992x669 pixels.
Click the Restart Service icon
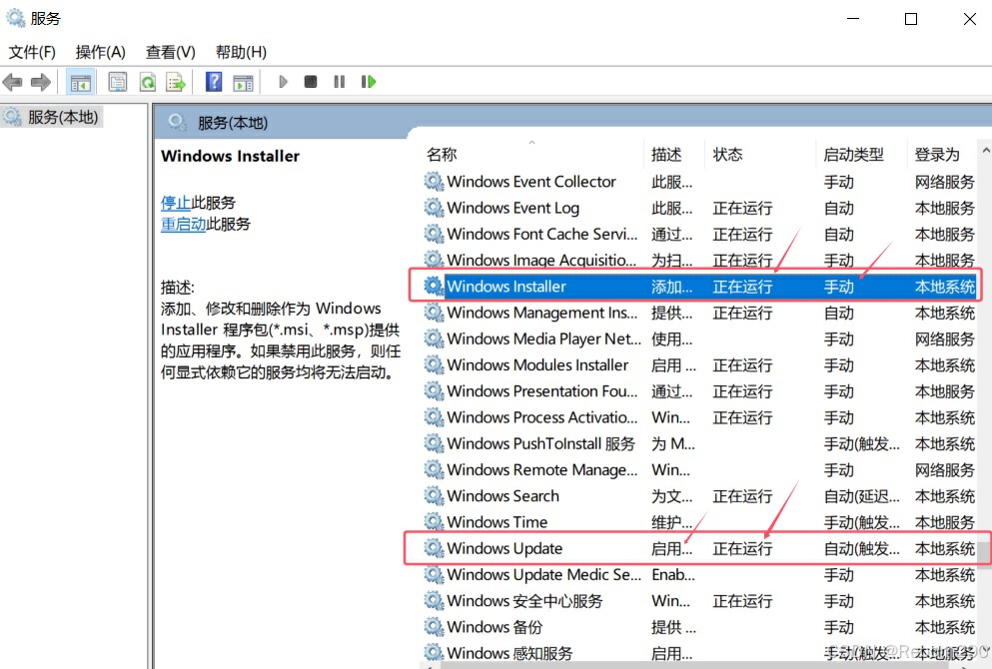[369, 82]
